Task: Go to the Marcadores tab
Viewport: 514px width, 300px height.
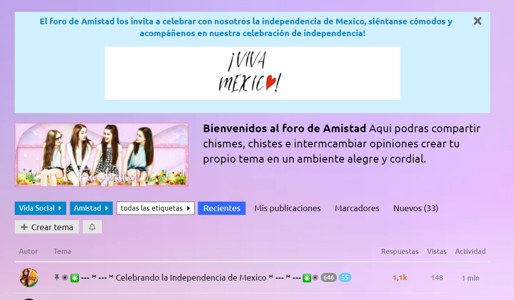Action: pos(357,208)
